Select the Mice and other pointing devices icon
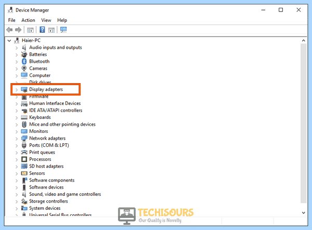This screenshot has height=230, width=312. [x=24, y=124]
